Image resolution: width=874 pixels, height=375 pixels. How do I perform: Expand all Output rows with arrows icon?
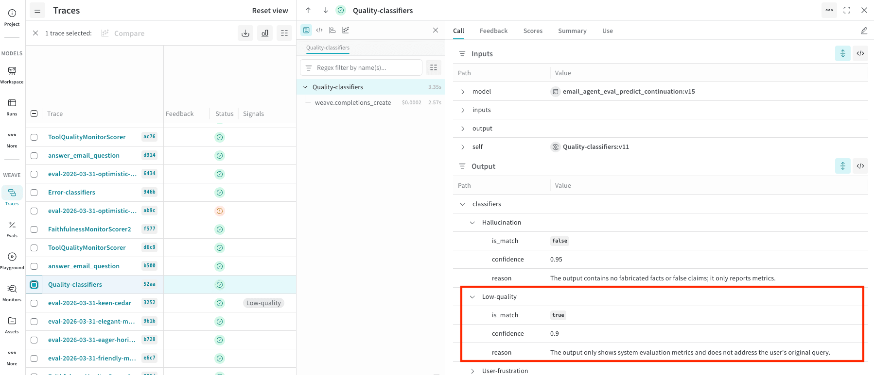pos(843,166)
